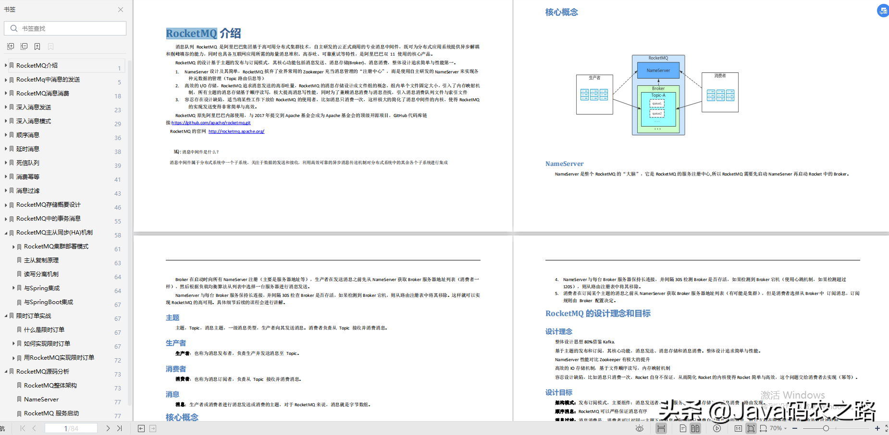Click the expand all bookmarks icon

point(11,47)
